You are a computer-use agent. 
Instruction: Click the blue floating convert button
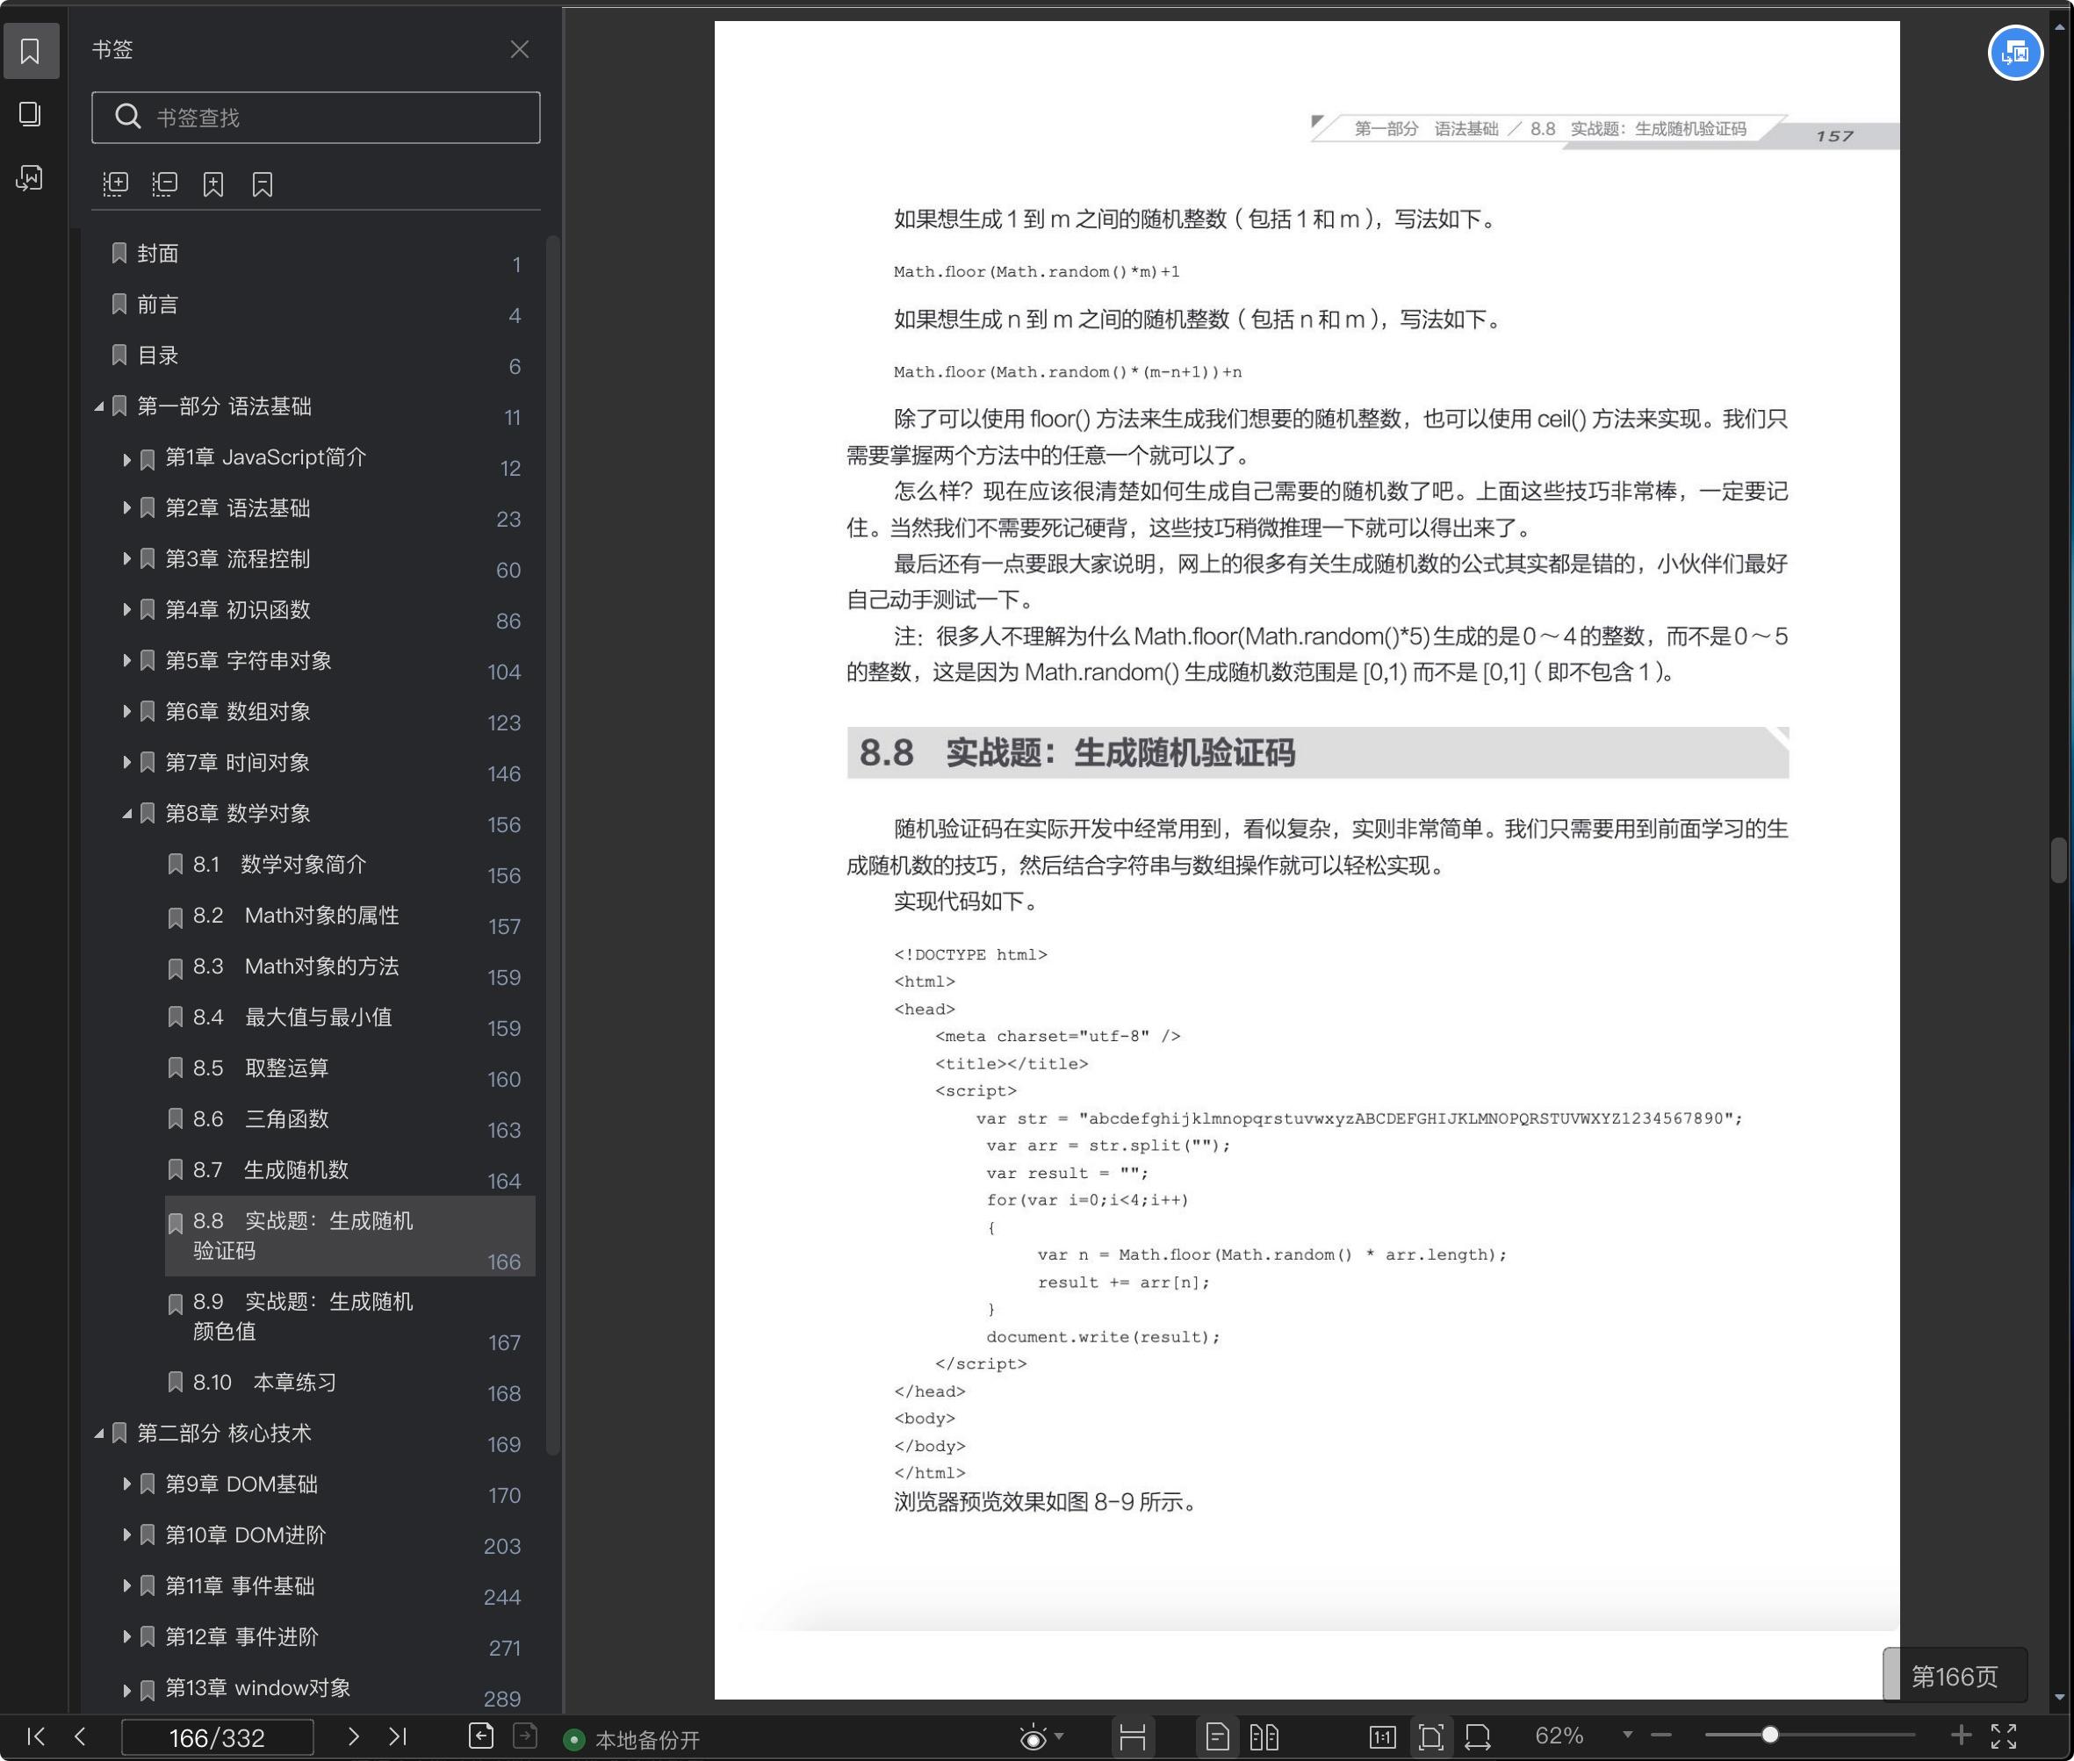2015,53
